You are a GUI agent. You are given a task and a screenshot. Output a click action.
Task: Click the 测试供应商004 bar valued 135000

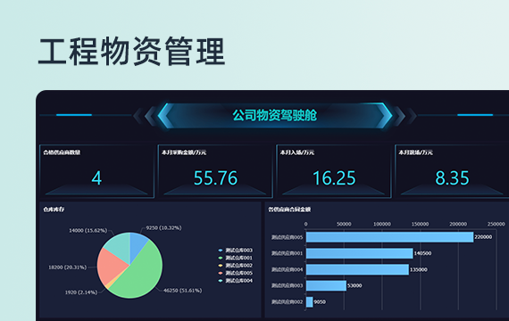pos(357,269)
